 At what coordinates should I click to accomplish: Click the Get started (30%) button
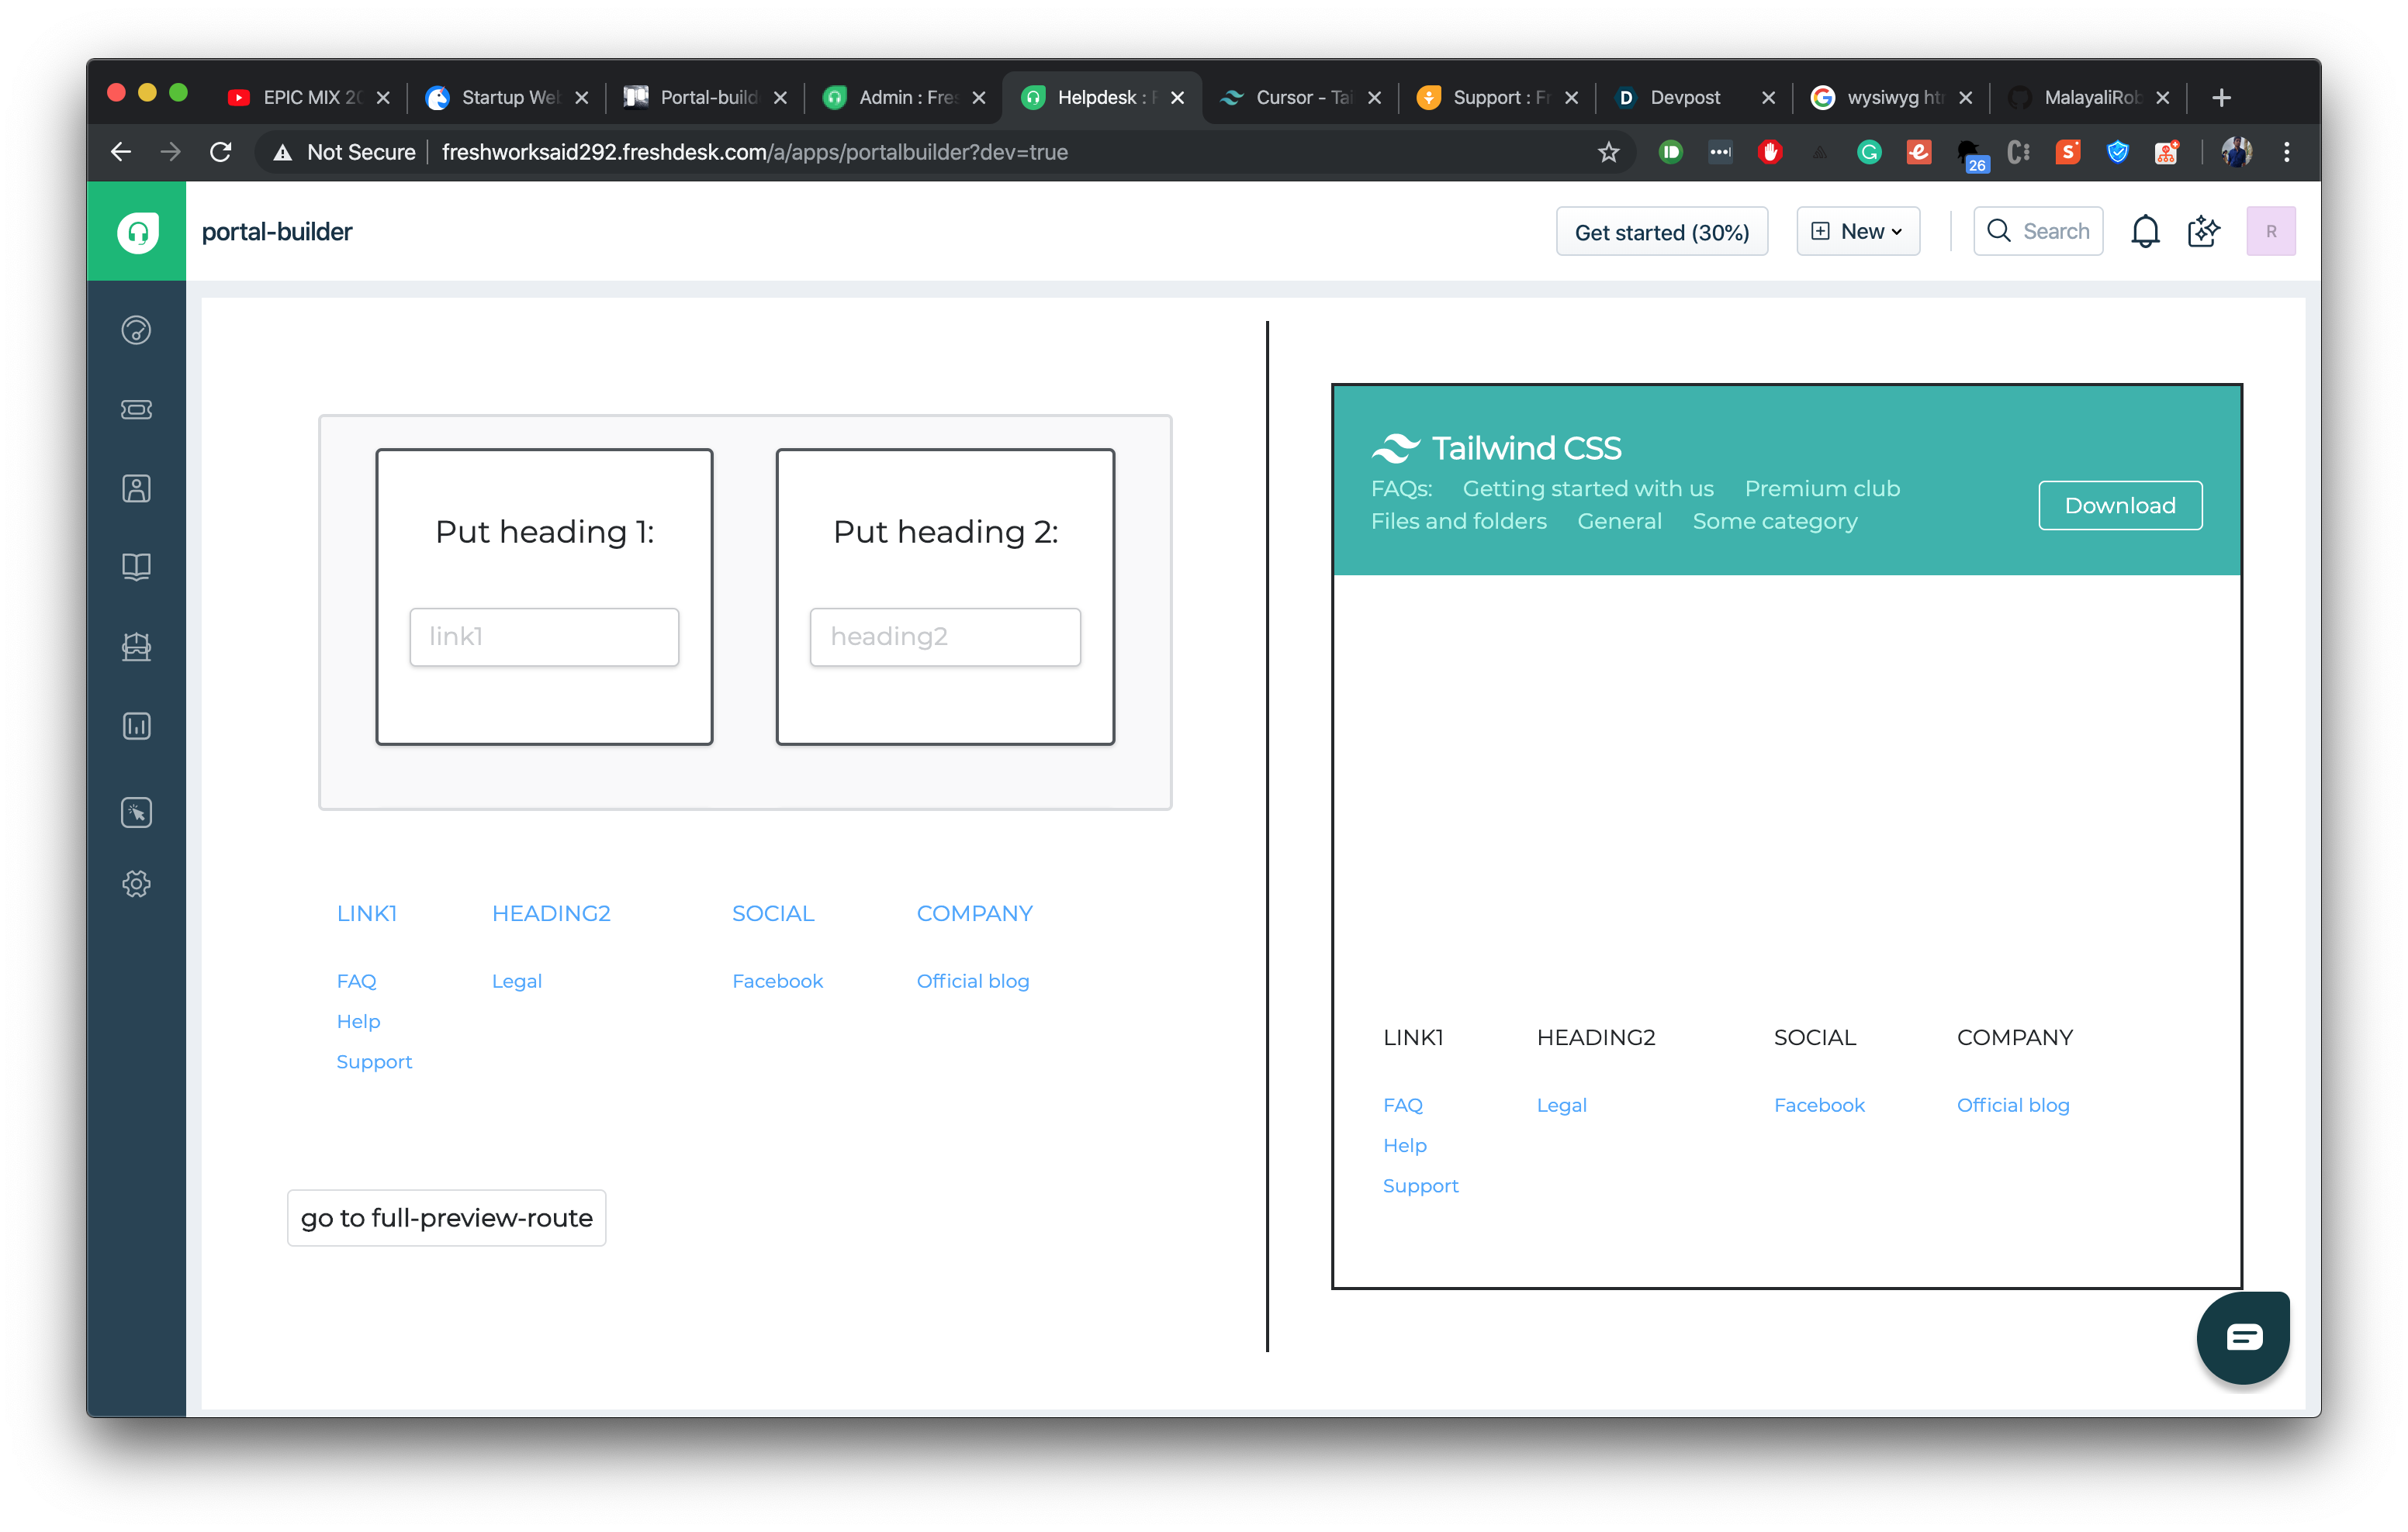pyautogui.click(x=1661, y=232)
